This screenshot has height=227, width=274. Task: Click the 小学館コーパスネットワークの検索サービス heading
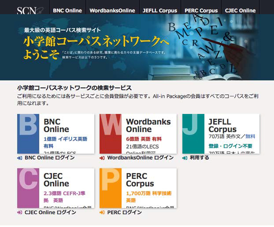[x=74, y=88]
